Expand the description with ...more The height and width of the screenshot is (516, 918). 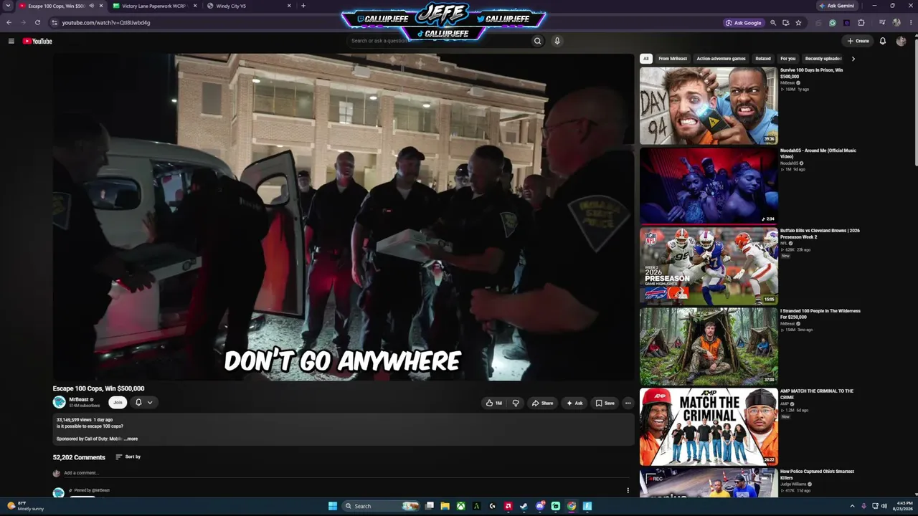[131, 439]
